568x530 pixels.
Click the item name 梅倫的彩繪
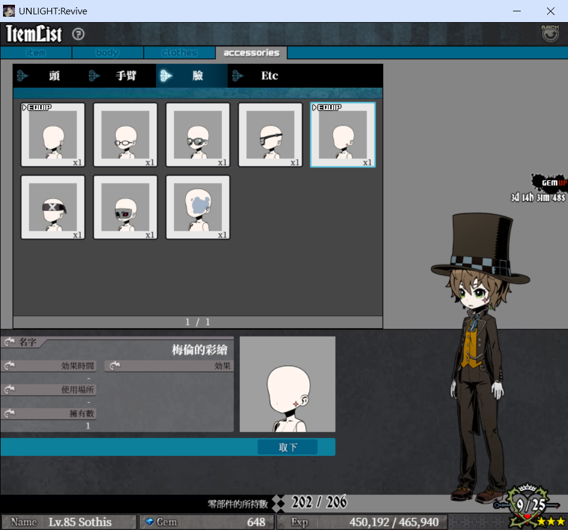tap(200, 350)
